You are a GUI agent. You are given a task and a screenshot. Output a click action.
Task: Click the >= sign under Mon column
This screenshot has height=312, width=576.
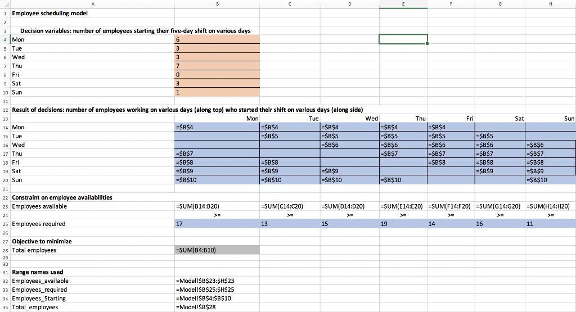[217, 215]
